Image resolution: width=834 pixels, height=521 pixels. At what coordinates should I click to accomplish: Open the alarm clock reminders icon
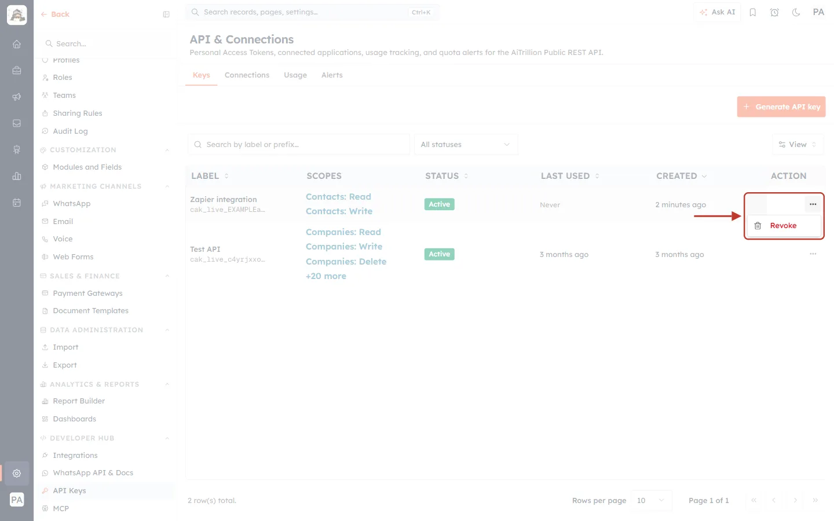(x=774, y=12)
